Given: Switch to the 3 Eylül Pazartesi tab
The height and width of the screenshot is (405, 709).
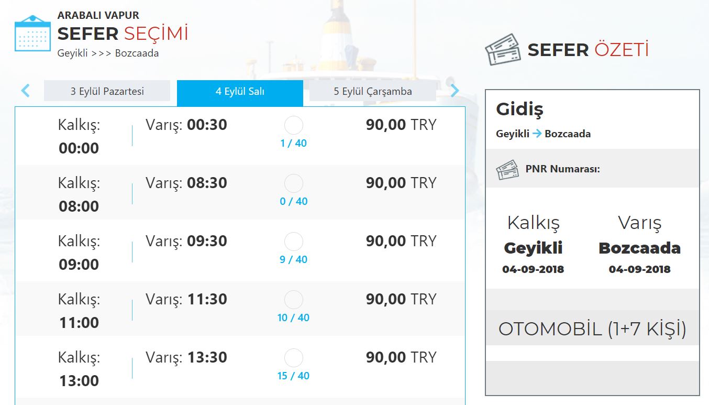Looking at the screenshot, I should 107,91.
